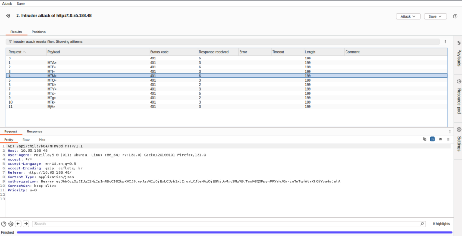This screenshot has width=462, height=236.
Task: Toggle showing \n newline characters
Action: pyautogui.click(x=440, y=140)
